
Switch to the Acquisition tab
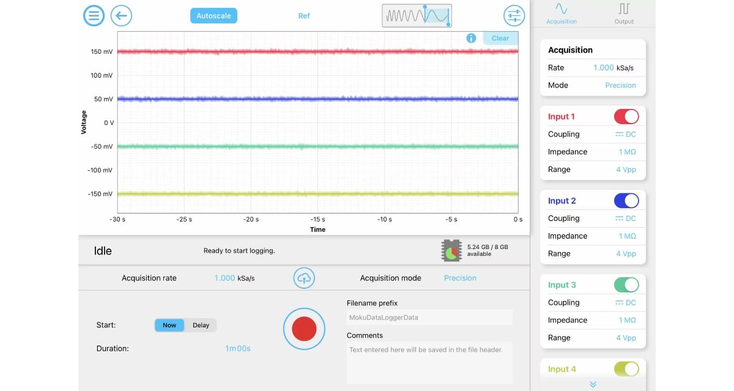click(x=562, y=13)
